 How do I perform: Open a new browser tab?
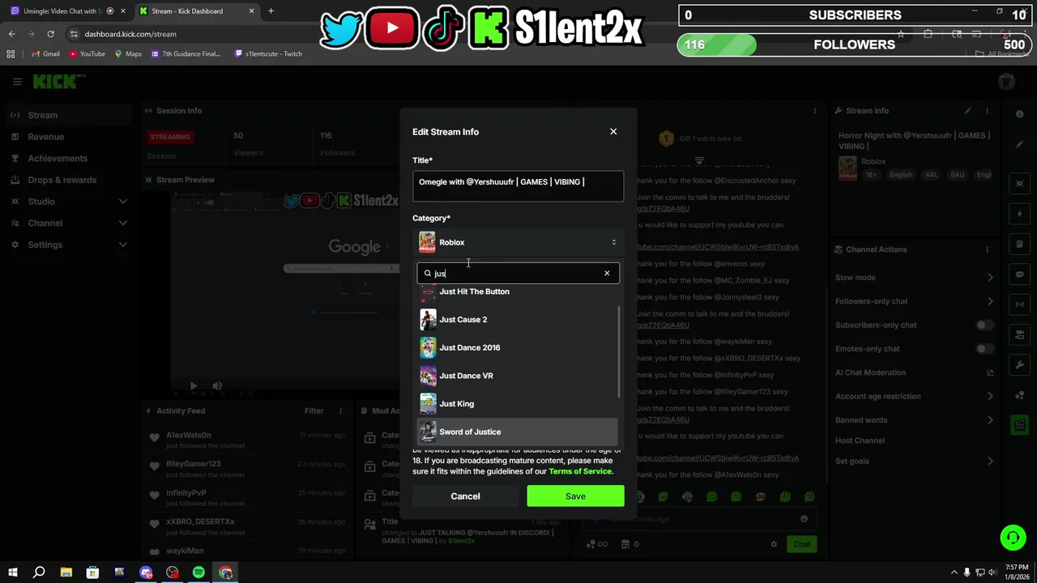point(271,11)
